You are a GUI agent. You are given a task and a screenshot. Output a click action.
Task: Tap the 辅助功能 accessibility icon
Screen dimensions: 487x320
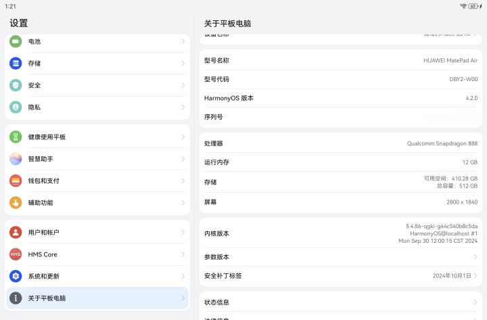click(x=16, y=202)
